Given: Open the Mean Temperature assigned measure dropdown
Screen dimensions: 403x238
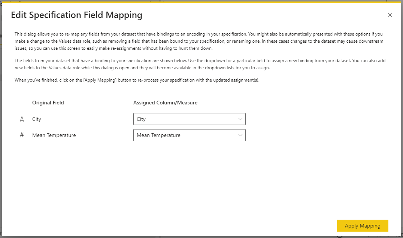Looking at the screenshot, I should click(189, 135).
